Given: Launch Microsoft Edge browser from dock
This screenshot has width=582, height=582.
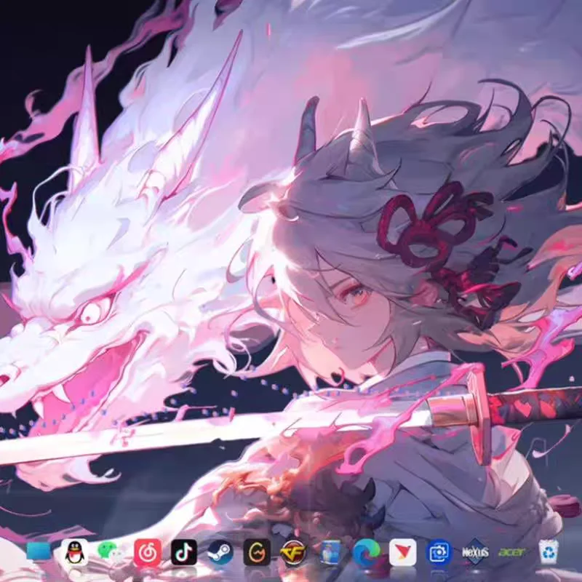Looking at the screenshot, I should (x=367, y=552).
